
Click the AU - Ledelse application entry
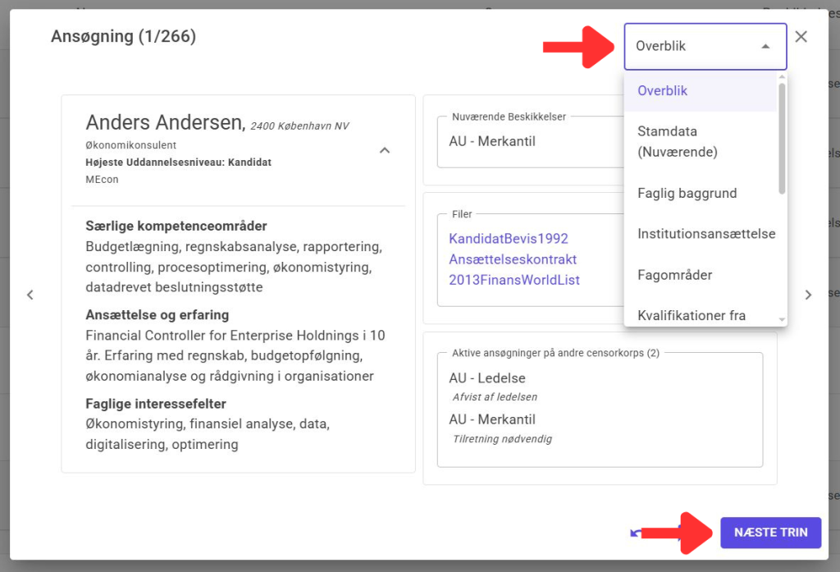(486, 378)
